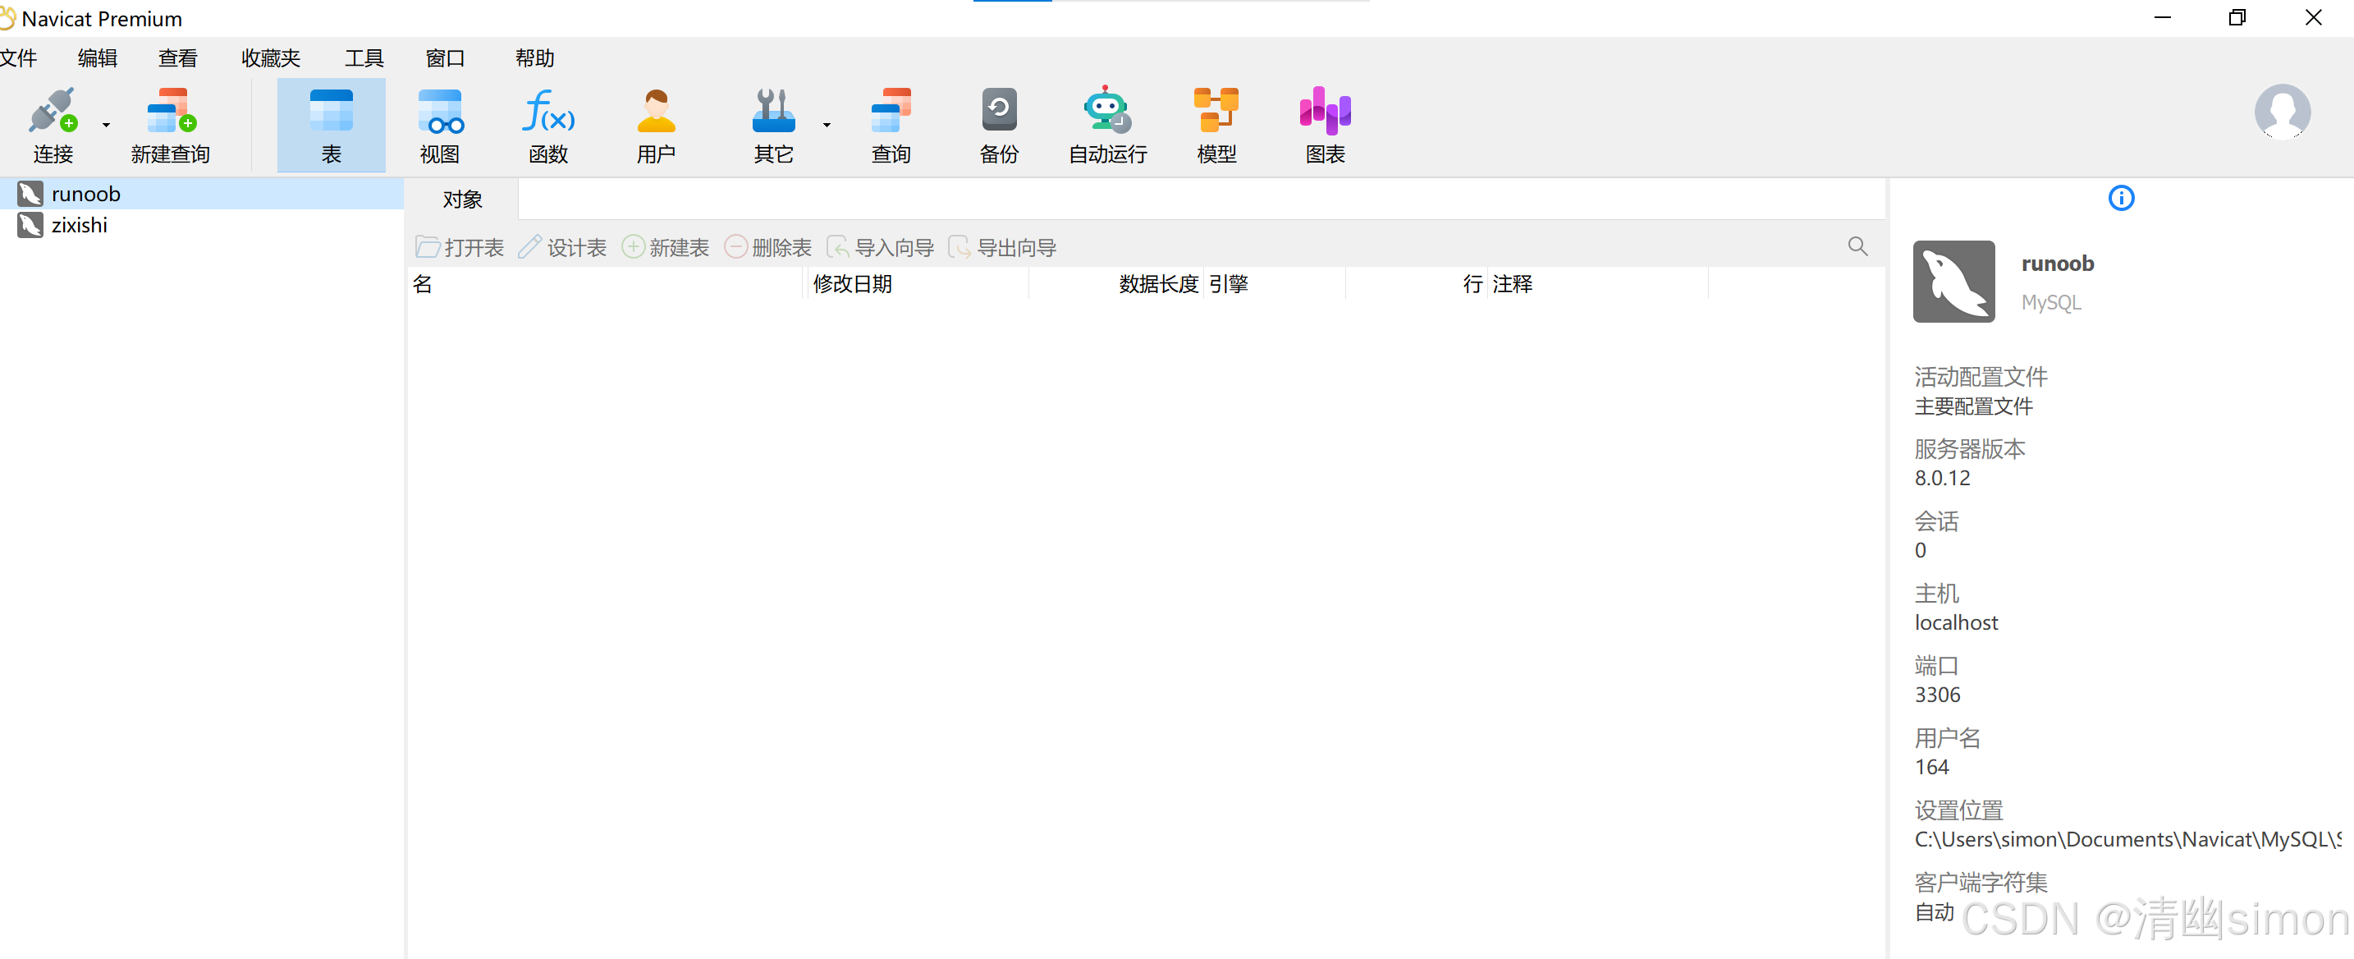Open the View (视图) toolbar icon
This screenshot has height=959, width=2354.
click(x=440, y=112)
